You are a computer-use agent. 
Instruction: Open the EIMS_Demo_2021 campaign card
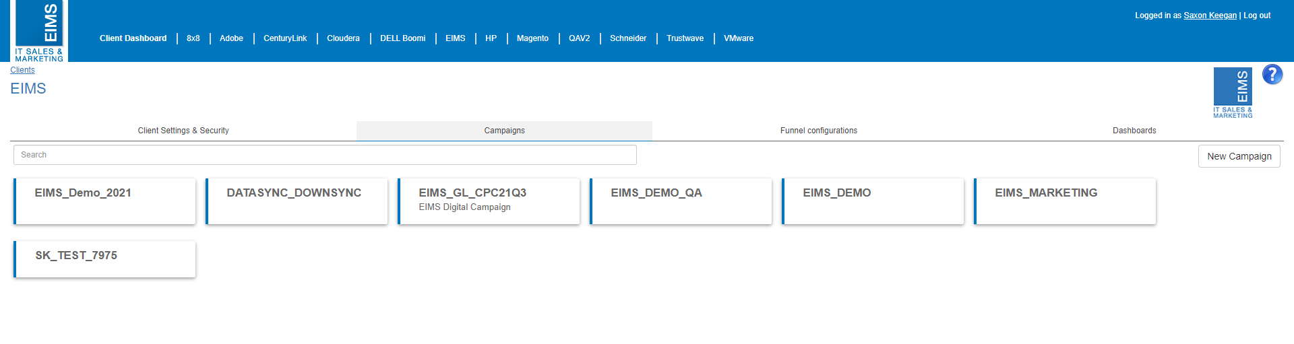(x=104, y=201)
